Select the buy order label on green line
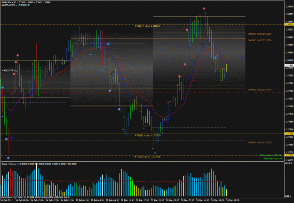The height and width of the screenshot is (203, 294). pos(9,71)
